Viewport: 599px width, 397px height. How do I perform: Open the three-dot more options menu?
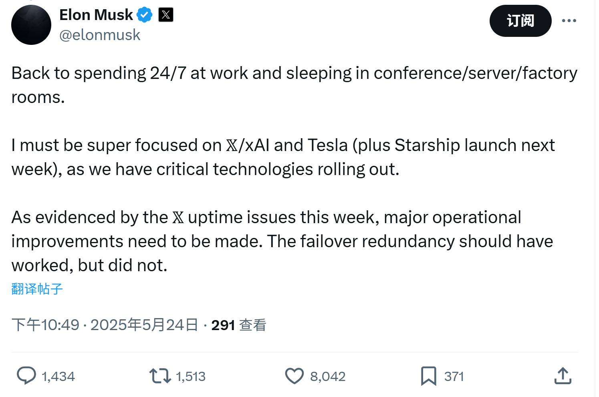(x=569, y=21)
